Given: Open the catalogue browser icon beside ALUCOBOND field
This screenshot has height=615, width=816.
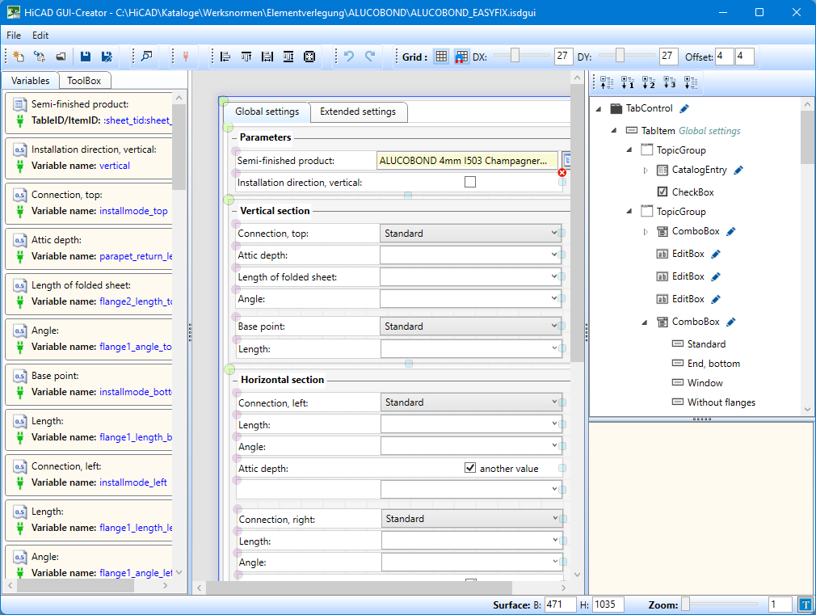Looking at the screenshot, I should (x=566, y=160).
